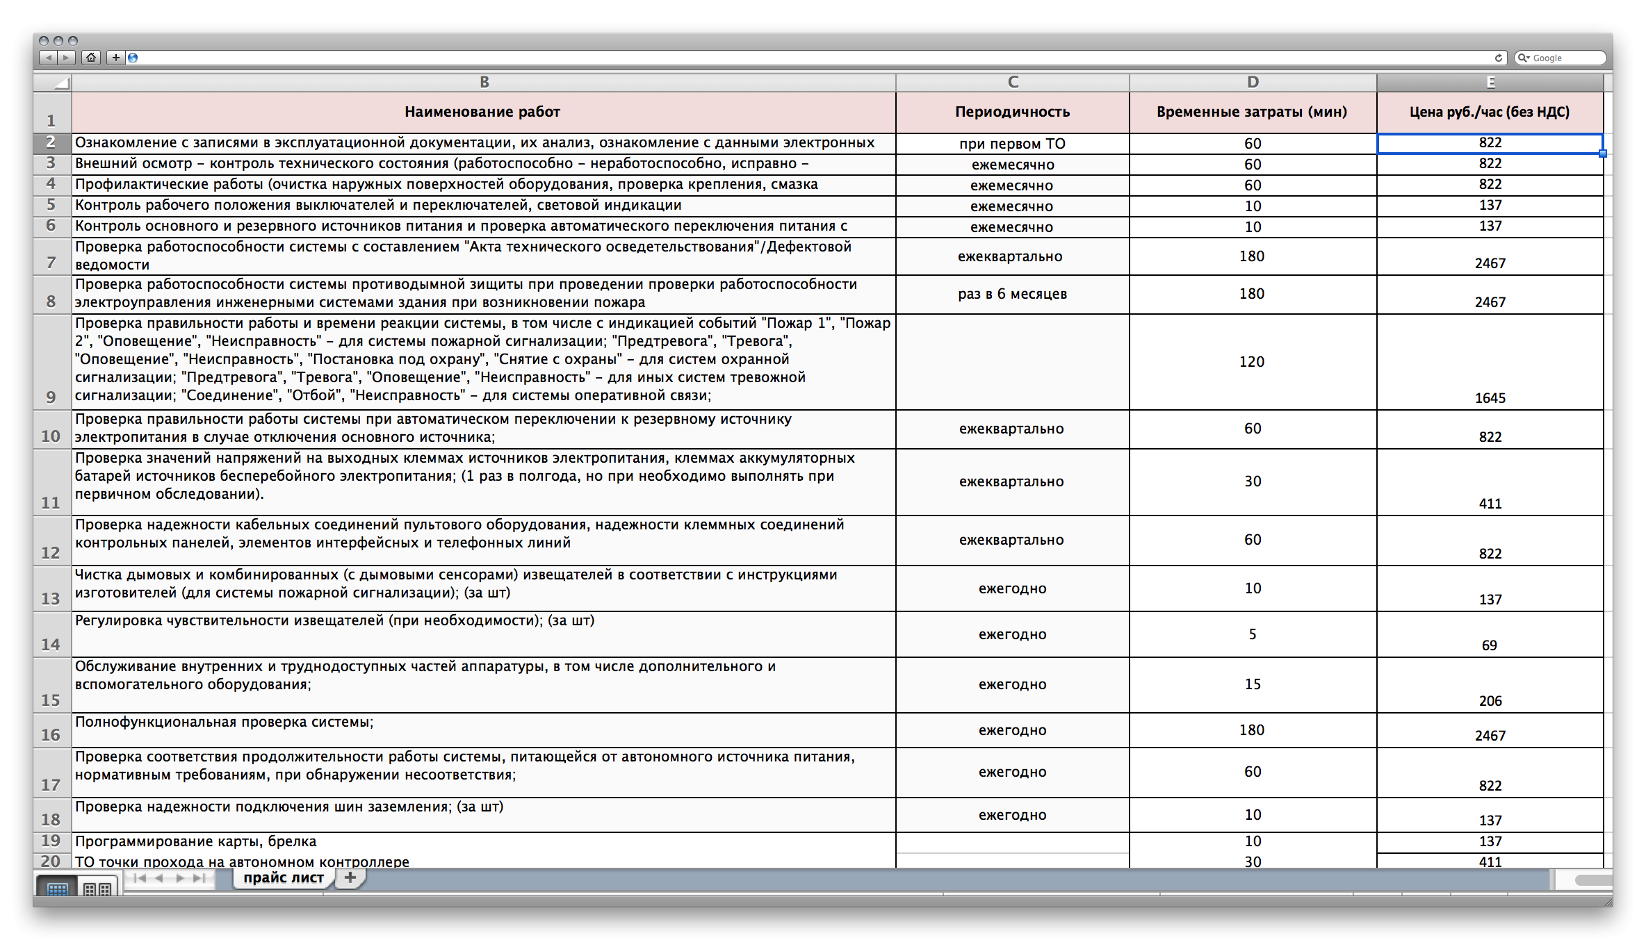
Task: Add bookmark with the plus button
Action: pos(116,58)
